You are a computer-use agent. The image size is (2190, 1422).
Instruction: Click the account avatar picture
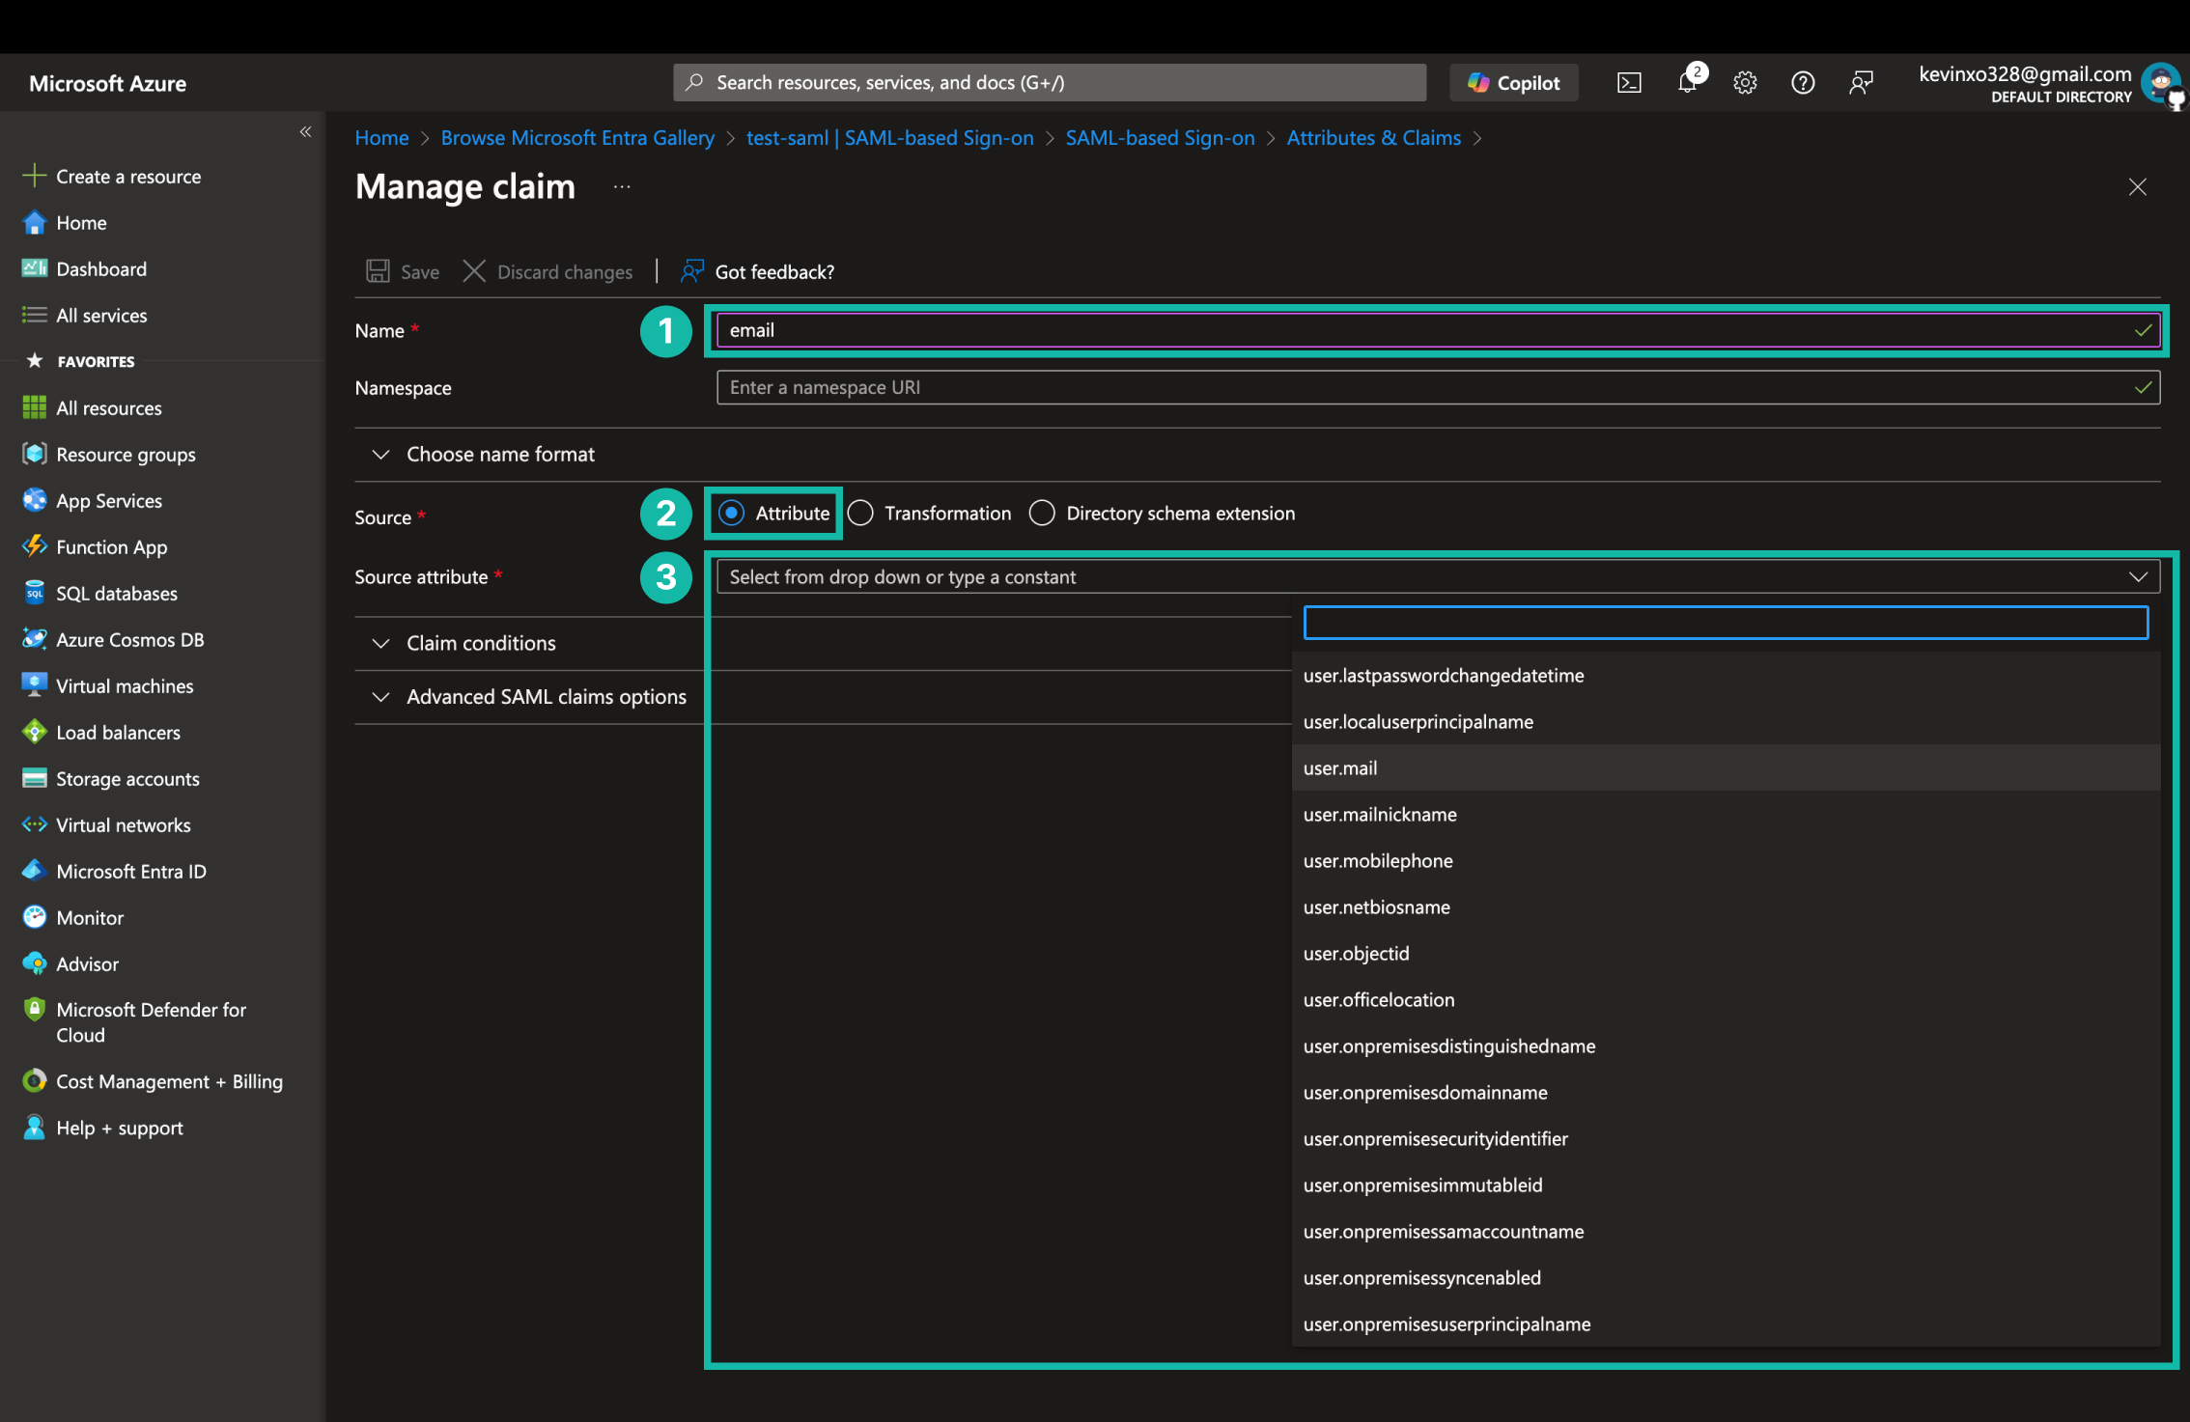[x=2160, y=83]
